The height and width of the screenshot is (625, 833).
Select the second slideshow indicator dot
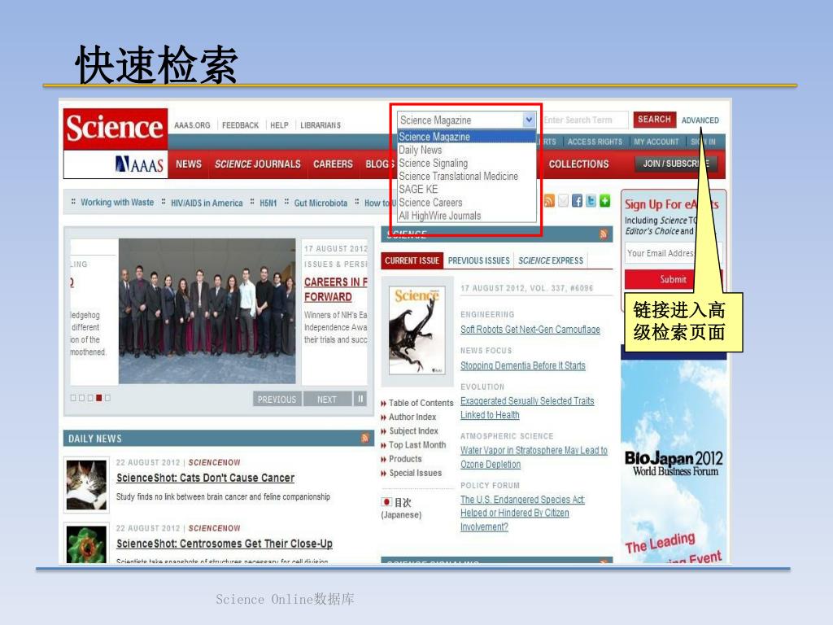[x=82, y=397]
